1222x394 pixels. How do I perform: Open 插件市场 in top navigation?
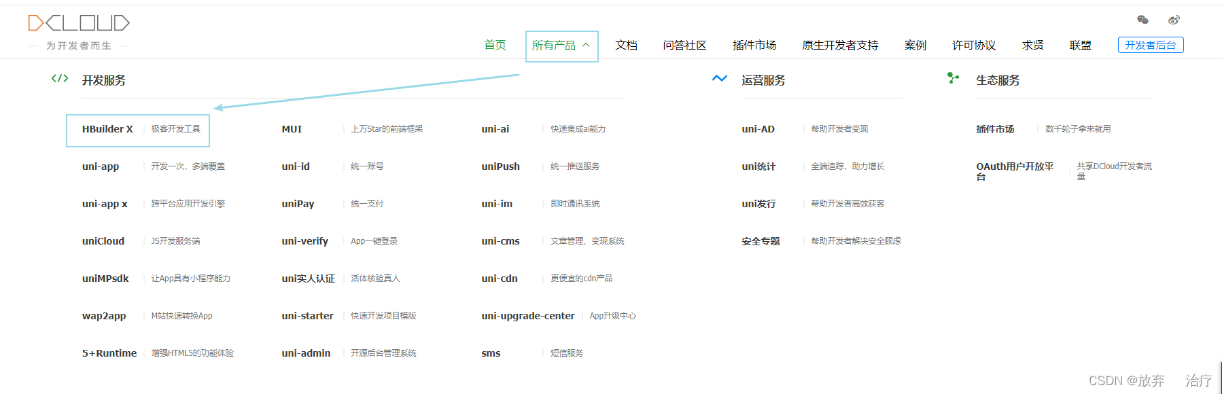click(x=754, y=46)
